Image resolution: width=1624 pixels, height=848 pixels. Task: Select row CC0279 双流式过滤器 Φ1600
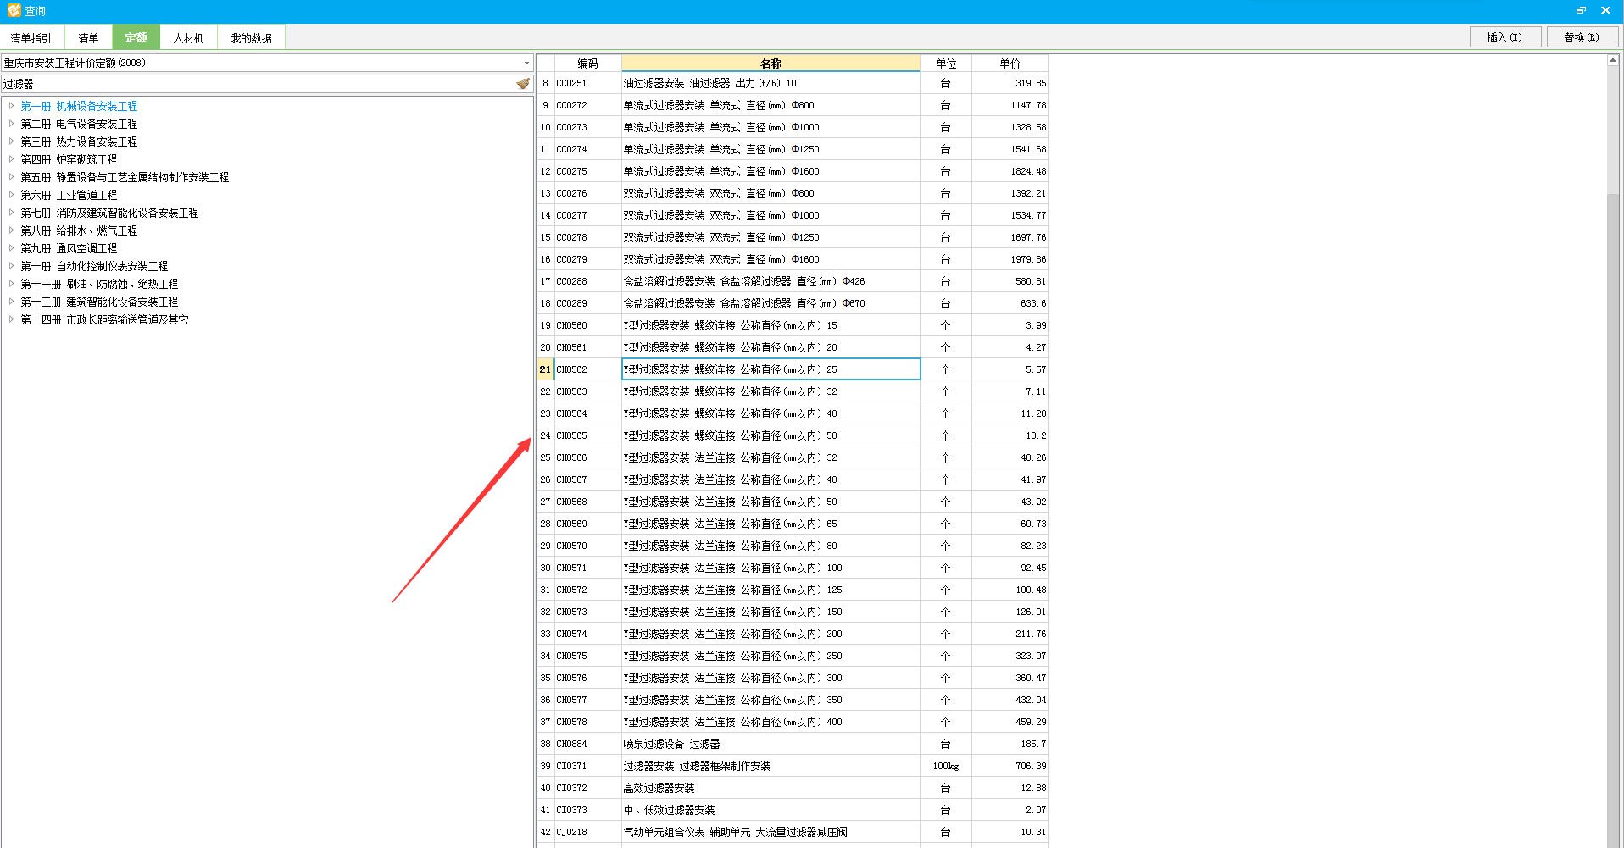coord(793,259)
